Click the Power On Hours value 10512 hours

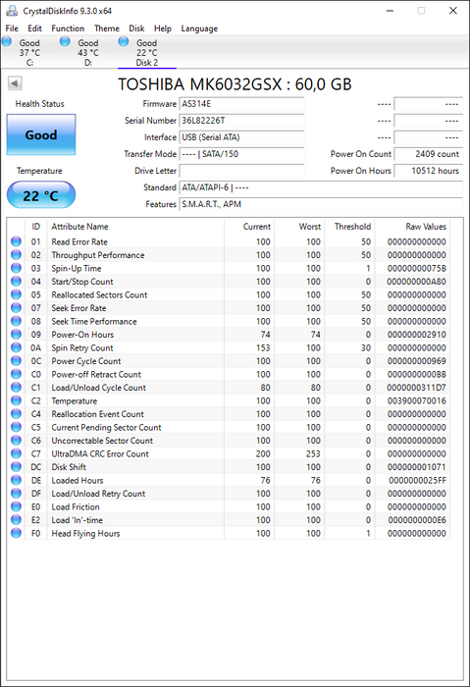pos(428,171)
